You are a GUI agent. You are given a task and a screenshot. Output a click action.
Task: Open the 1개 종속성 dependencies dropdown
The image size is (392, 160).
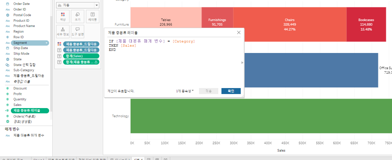click(x=185, y=91)
